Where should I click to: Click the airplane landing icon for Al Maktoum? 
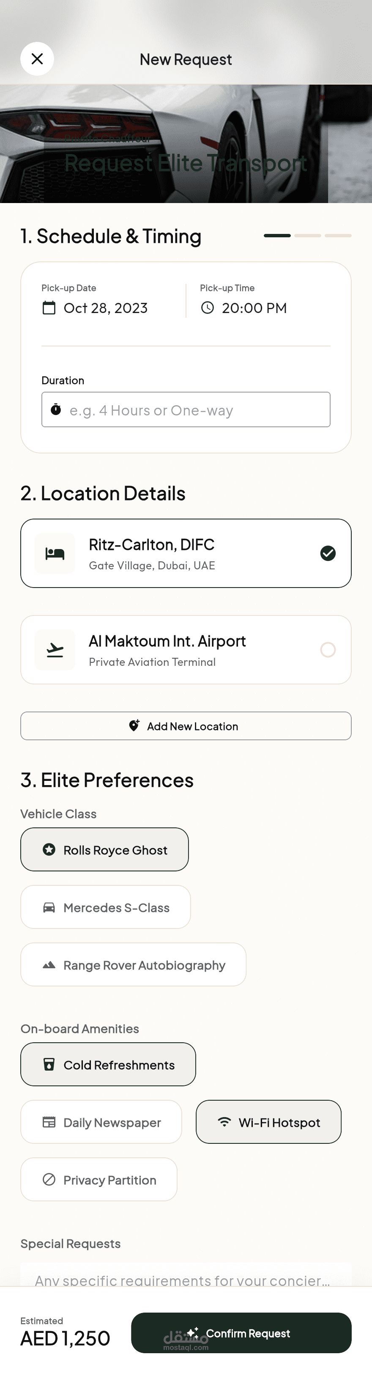pyautogui.click(x=55, y=650)
